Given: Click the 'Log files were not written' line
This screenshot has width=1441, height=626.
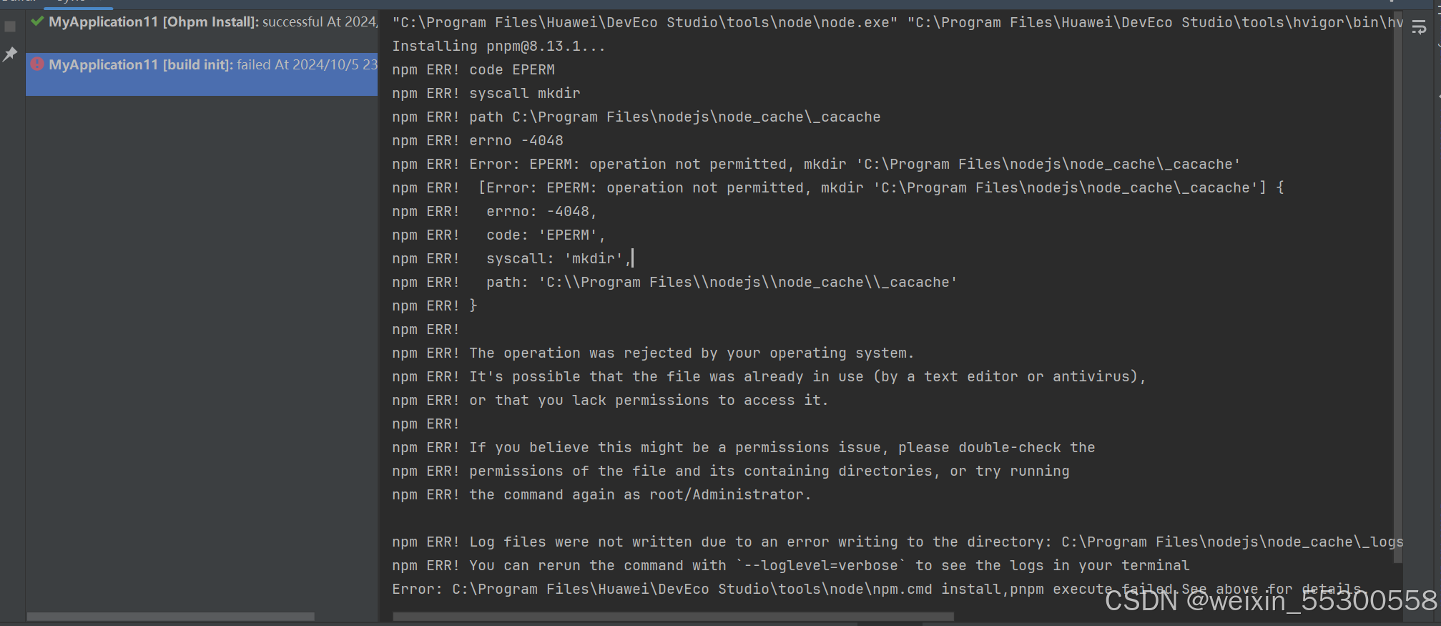Looking at the screenshot, I should (897, 542).
